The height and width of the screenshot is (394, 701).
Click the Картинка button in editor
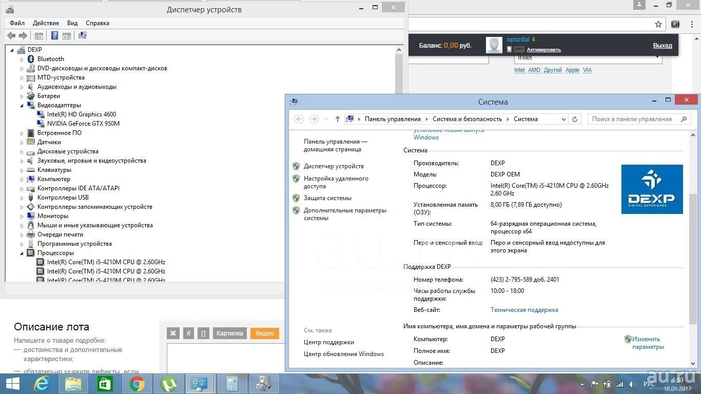(229, 333)
